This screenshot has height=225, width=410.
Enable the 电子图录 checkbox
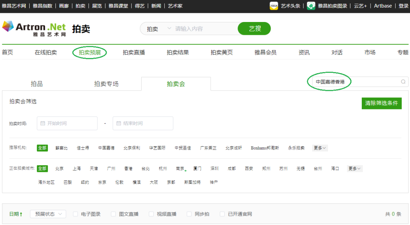pos(76,214)
